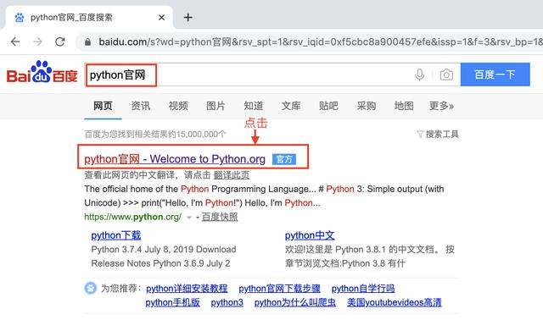Screen dimensions: 543x320
Task: Open 搜索工具 filter options
Action: tap(438, 134)
